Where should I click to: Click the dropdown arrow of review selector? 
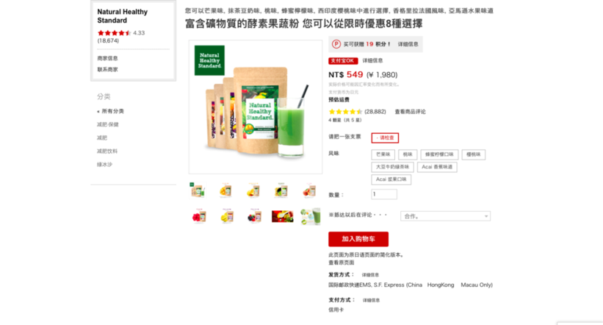(x=486, y=216)
